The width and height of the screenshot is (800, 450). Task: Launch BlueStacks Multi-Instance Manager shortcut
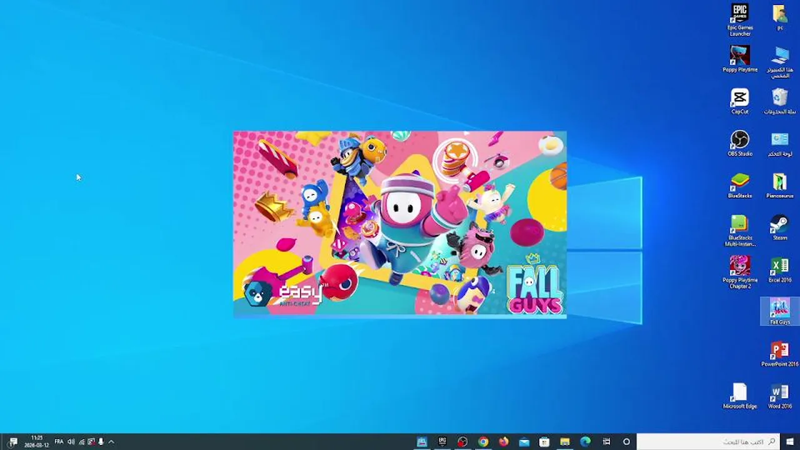[740, 231]
